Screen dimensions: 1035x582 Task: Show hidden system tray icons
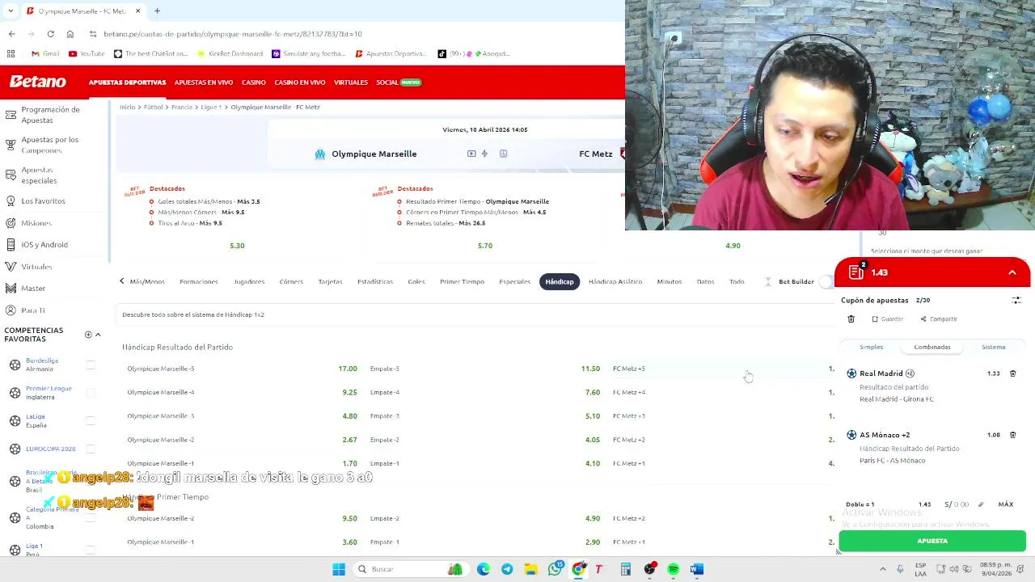(x=883, y=569)
